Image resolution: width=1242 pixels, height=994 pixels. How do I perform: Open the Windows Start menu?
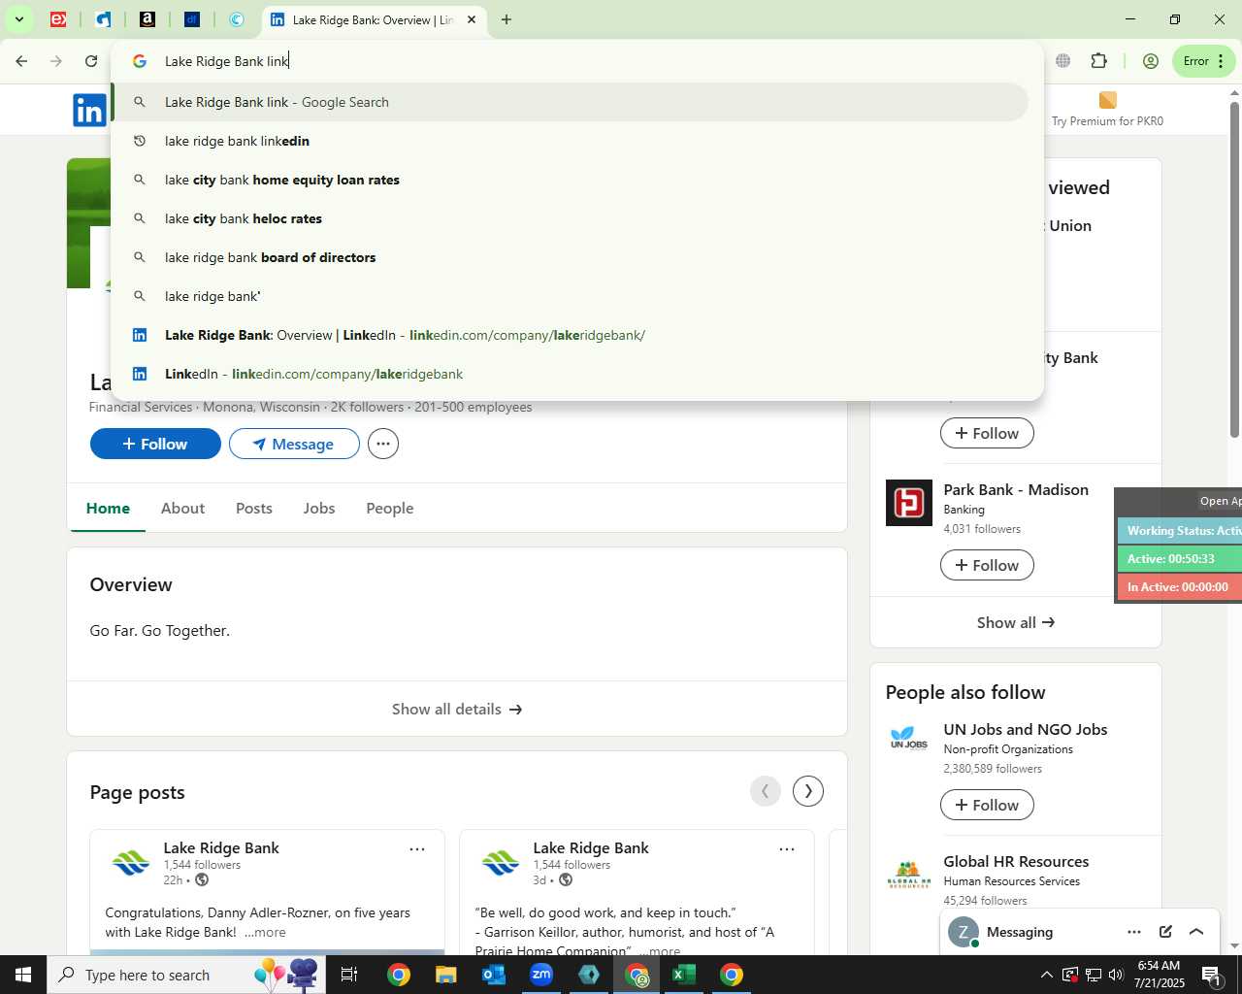pyautogui.click(x=23, y=975)
